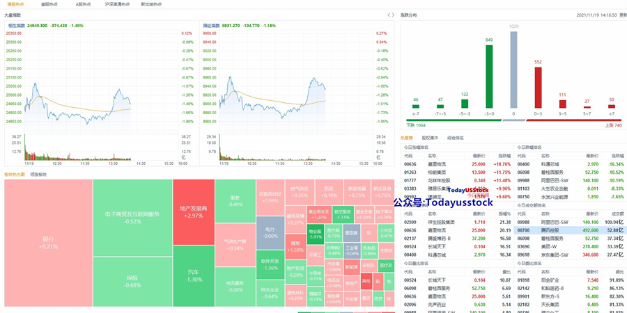
Task: Open the 天长集团 row
Action: click(x=571, y=304)
